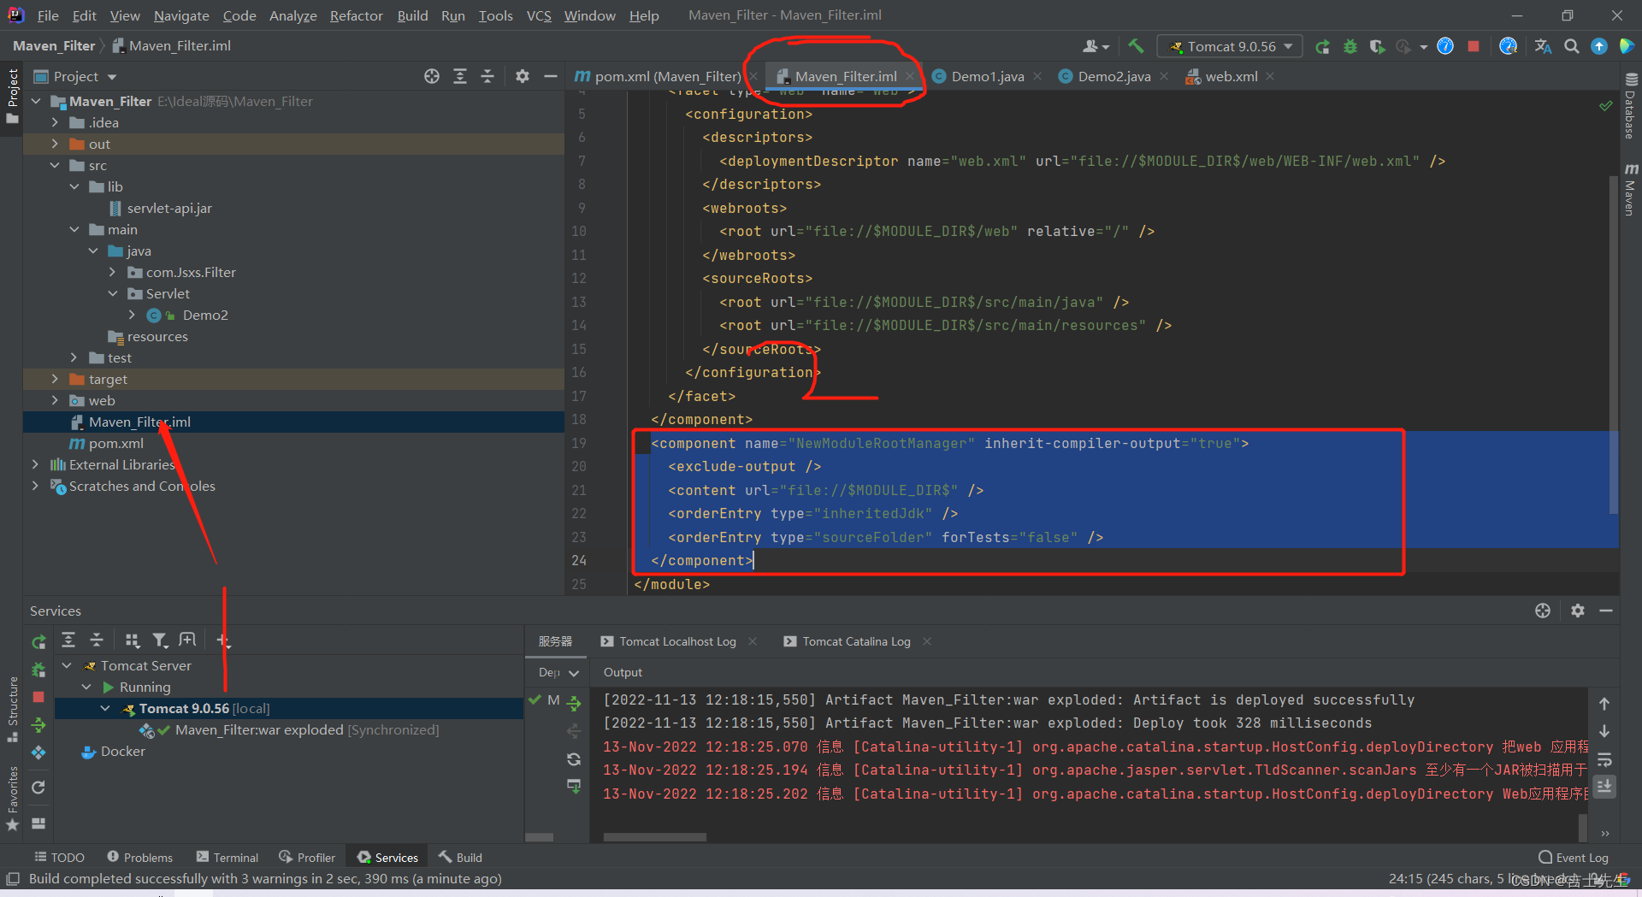
Task: Open Project panel settings gear icon
Action: (x=522, y=76)
